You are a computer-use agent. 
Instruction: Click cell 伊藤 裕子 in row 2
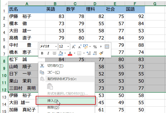pyautogui.click(x=27, y=17)
